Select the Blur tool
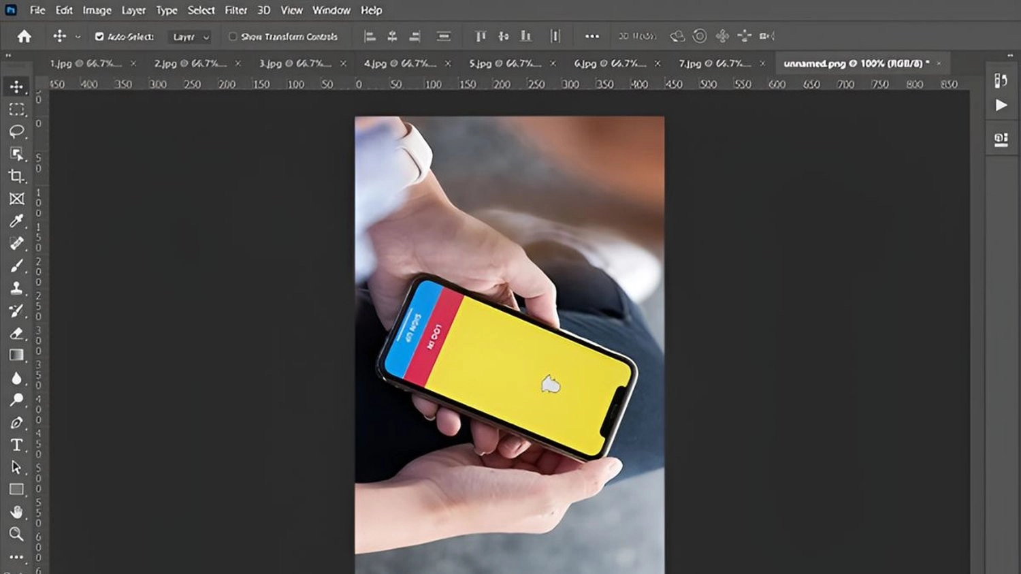This screenshot has width=1021, height=574. point(17,378)
